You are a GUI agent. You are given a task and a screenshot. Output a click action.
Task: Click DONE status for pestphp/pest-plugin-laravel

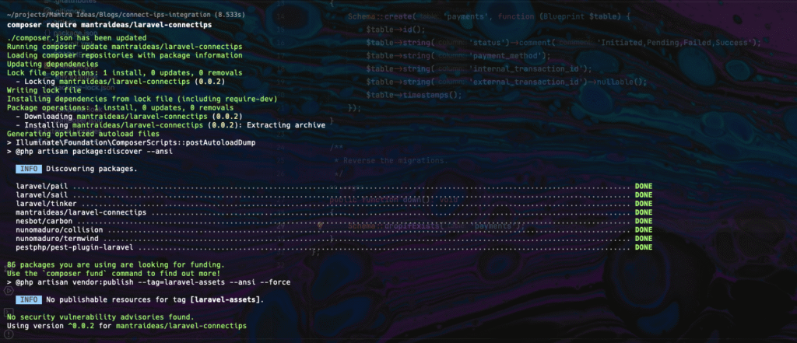tap(644, 247)
